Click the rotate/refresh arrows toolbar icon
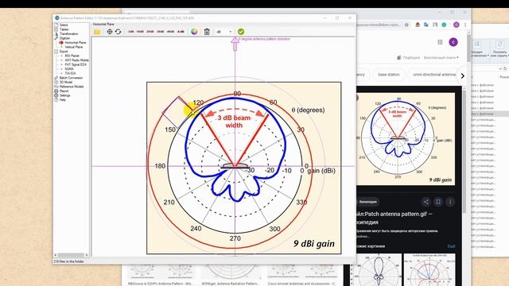Image resolution: width=509 pixels, height=286 pixels. point(119,32)
